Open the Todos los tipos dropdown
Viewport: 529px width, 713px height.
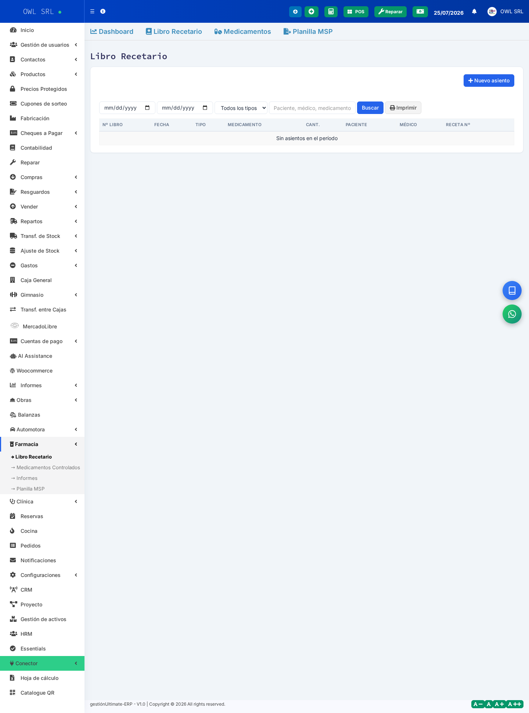tap(241, 108)
